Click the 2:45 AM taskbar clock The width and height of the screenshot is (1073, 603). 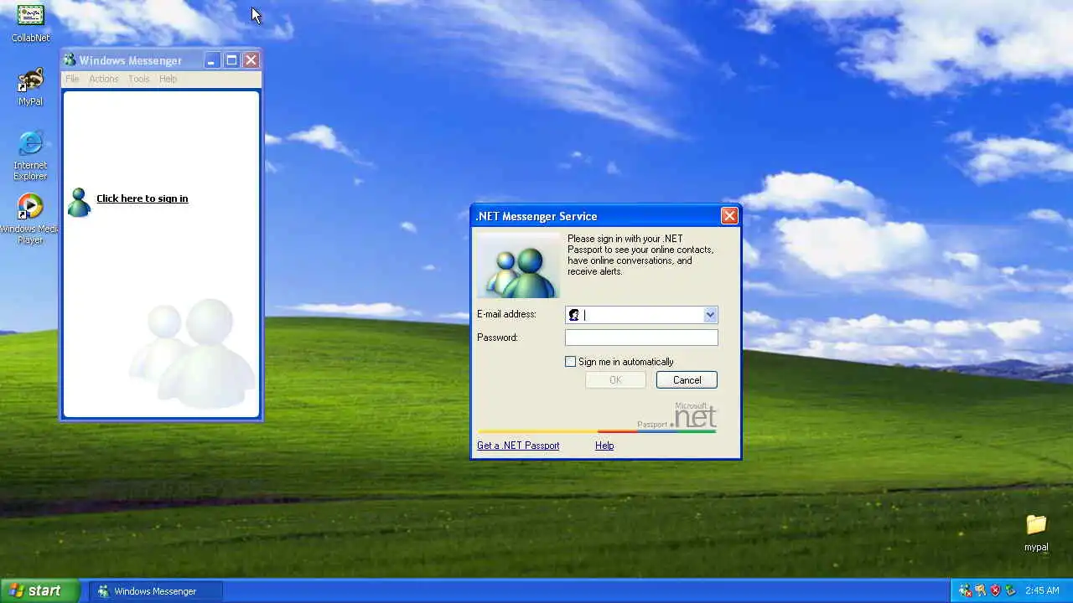(1042, 590)
